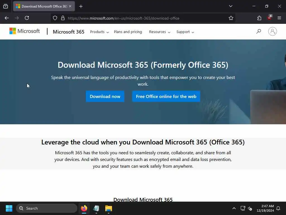
Task: Open the Windows Start menu
Action: (x=9, y=208)
